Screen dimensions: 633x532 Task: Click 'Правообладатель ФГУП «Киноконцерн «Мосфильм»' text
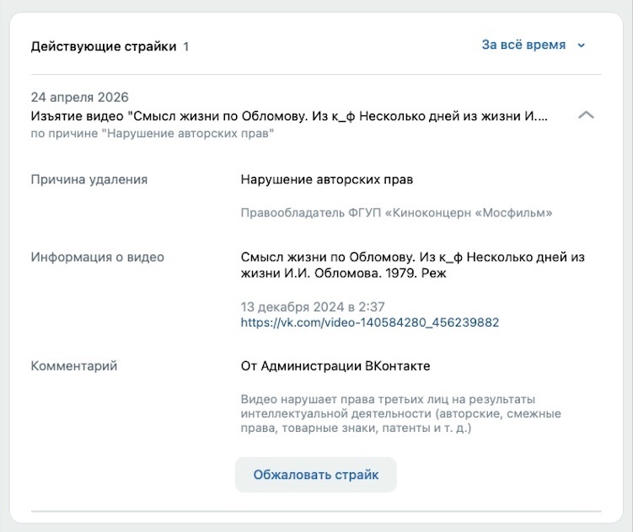[396, 212]
